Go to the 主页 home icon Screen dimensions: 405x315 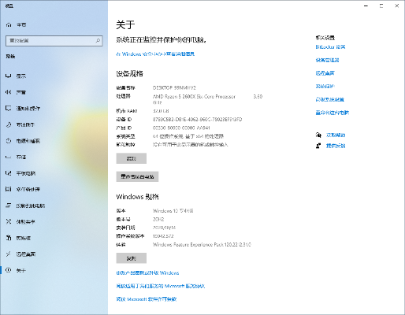9,25
